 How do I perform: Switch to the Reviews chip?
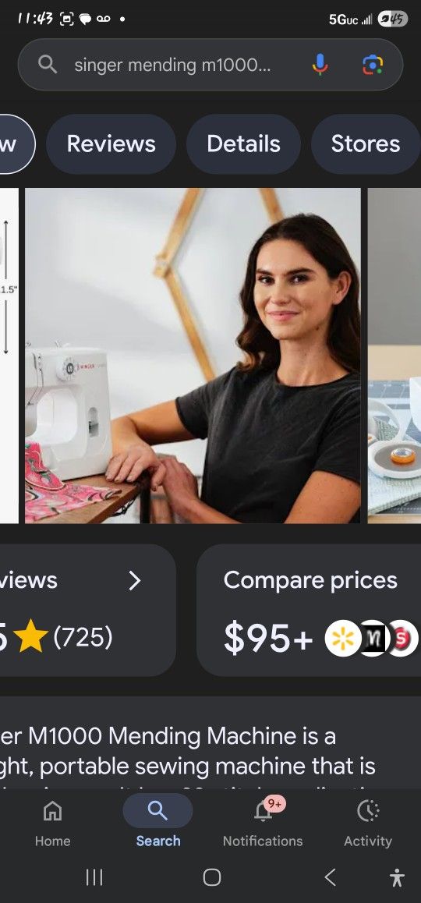click(x=111, y=144)
